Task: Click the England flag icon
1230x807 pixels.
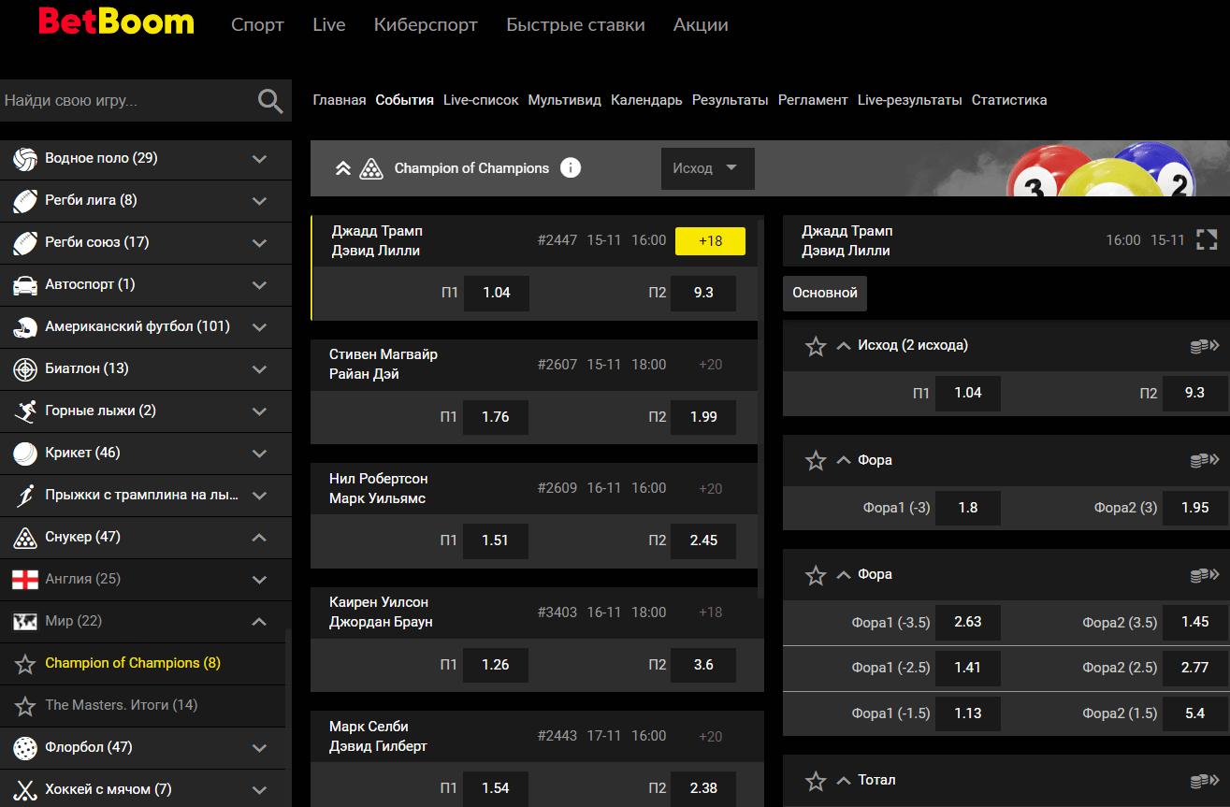Action: [25, 580]
